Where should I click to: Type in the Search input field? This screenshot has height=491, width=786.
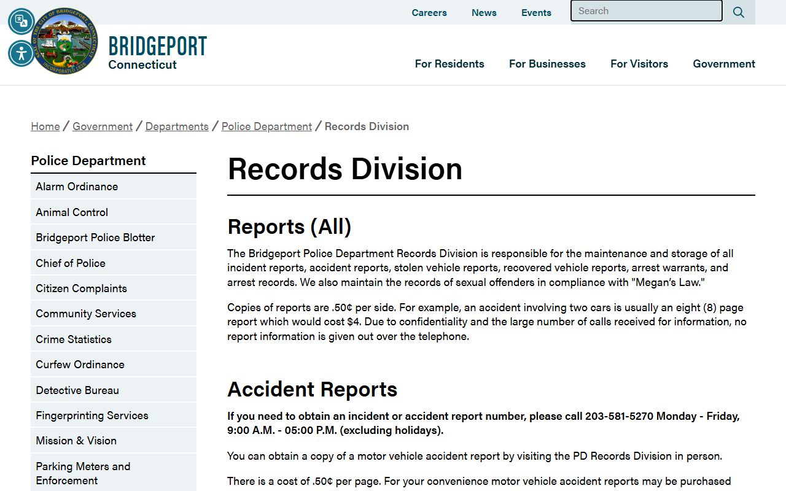pyautogui.click(x=646, y=11)
